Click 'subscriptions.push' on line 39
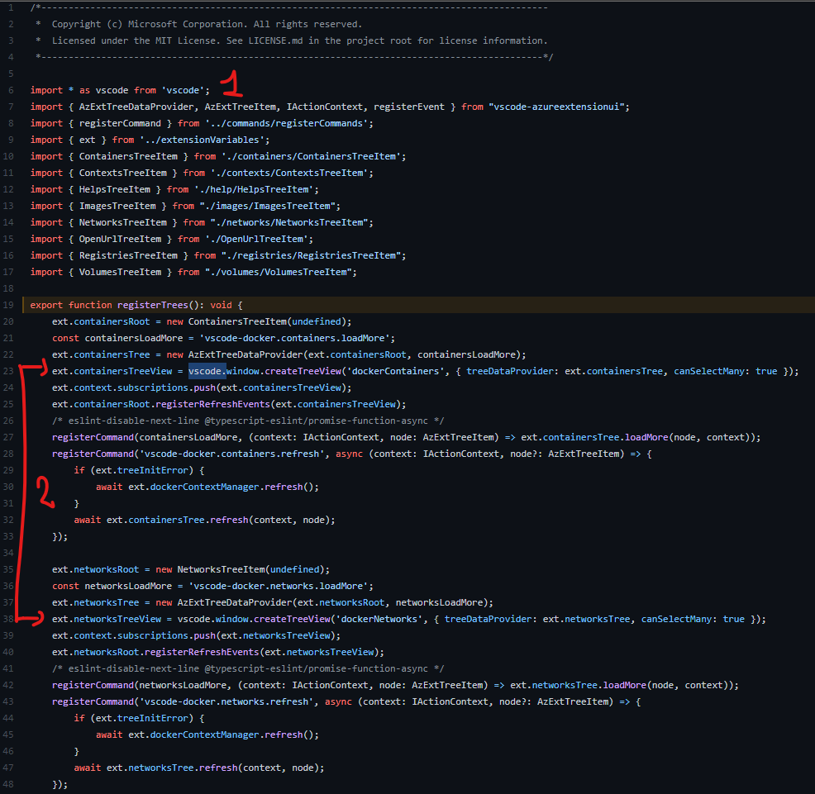Screen dimensions: 815x794 (166, 635)
